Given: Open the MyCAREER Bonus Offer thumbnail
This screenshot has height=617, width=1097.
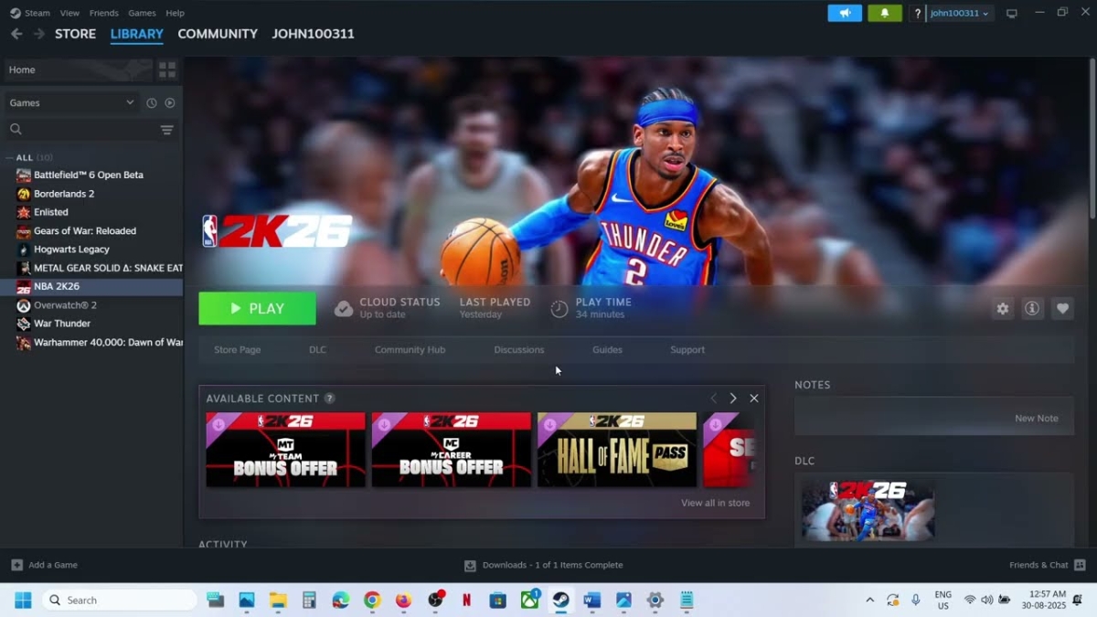Looking at the screenshot, I should tap(452, 450).
